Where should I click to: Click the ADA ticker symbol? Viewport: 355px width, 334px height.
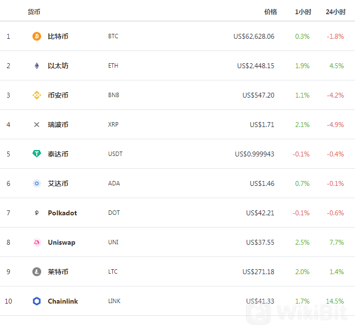[x=114, y=183]
